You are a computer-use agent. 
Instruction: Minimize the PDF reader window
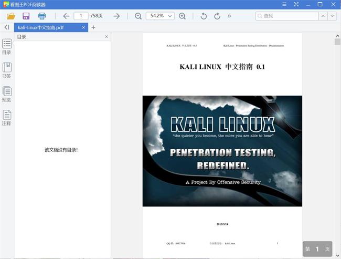click(x=308, y=5)
